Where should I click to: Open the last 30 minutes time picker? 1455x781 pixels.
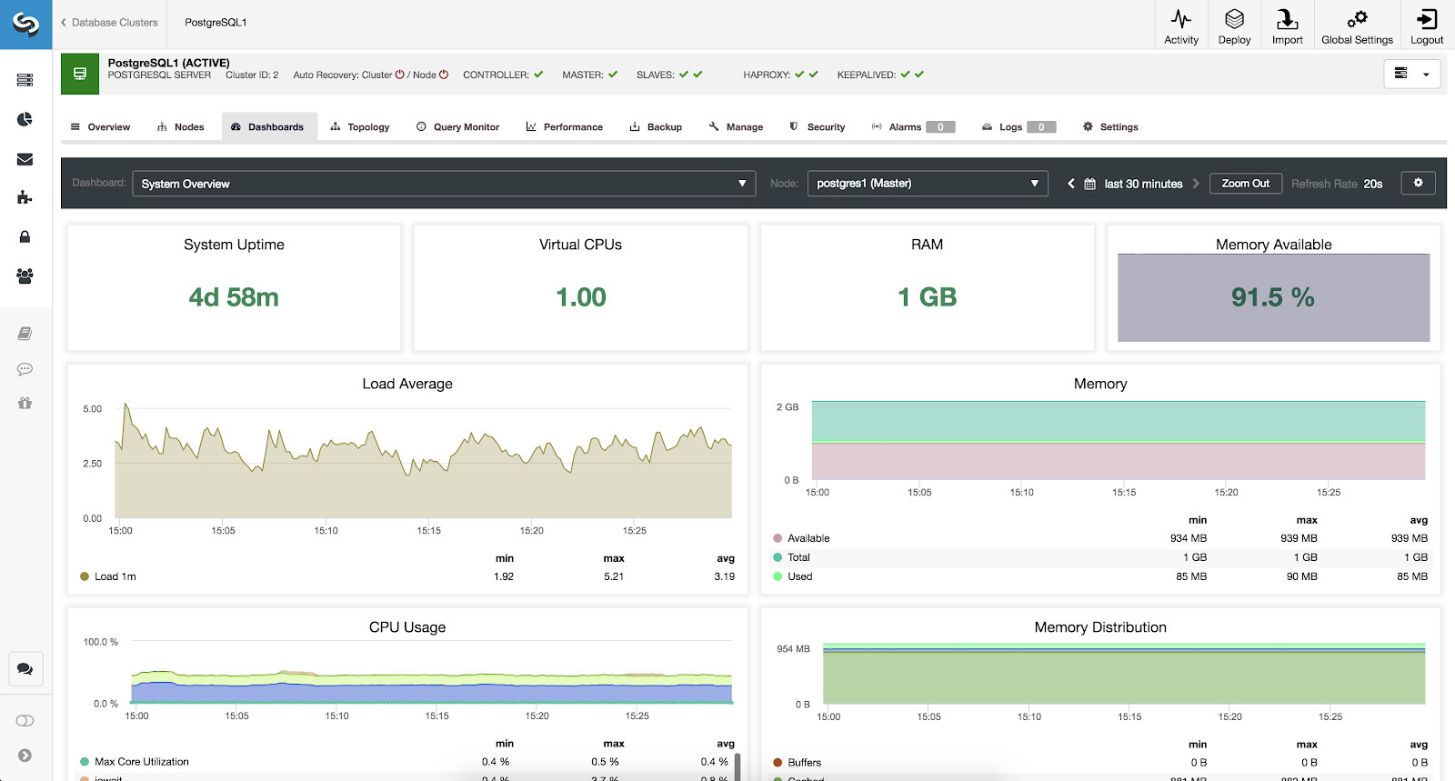[x=1133, y=184]
